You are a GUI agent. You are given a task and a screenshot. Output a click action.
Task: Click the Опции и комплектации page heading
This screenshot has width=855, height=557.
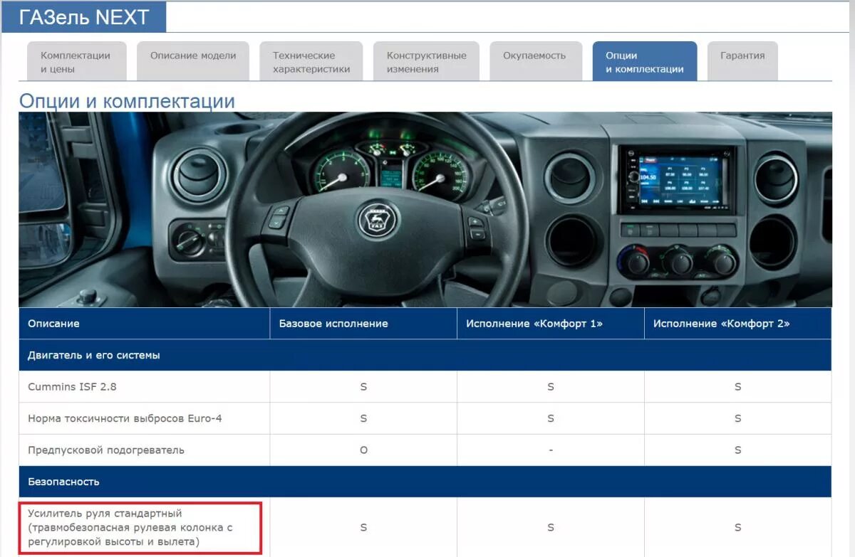coord(127,101)
